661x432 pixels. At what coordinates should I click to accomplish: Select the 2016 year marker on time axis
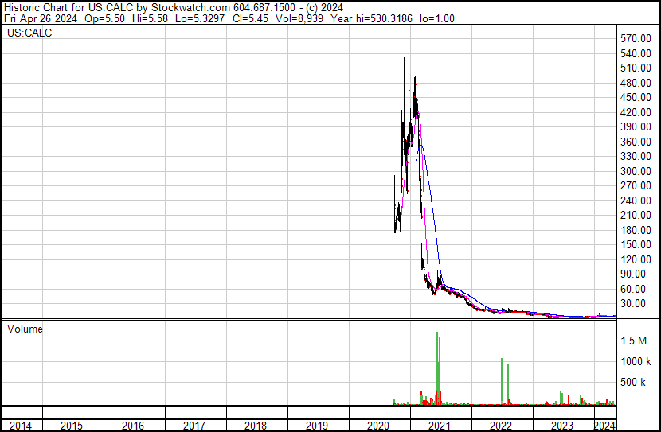pyautogui.click(x=133, y=426)
